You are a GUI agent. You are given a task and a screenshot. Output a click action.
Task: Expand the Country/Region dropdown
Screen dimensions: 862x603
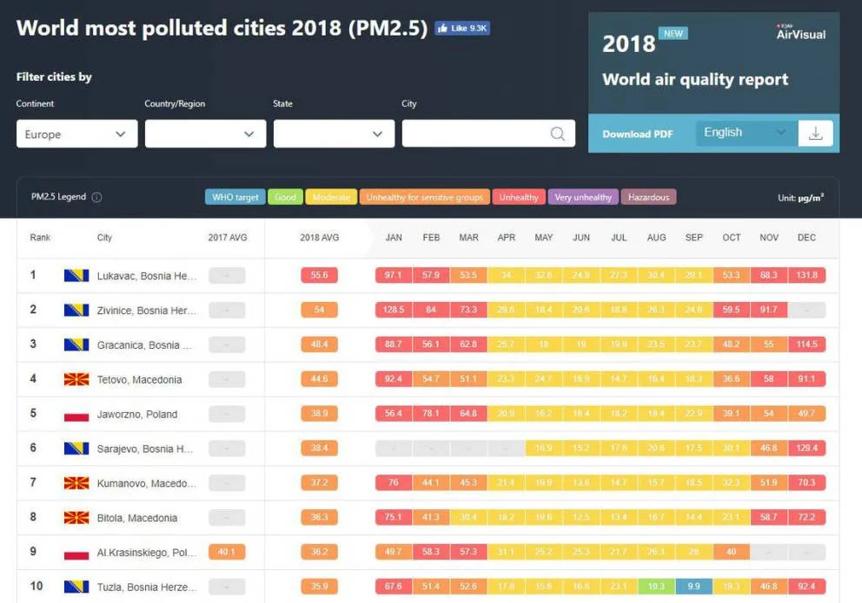205,134
